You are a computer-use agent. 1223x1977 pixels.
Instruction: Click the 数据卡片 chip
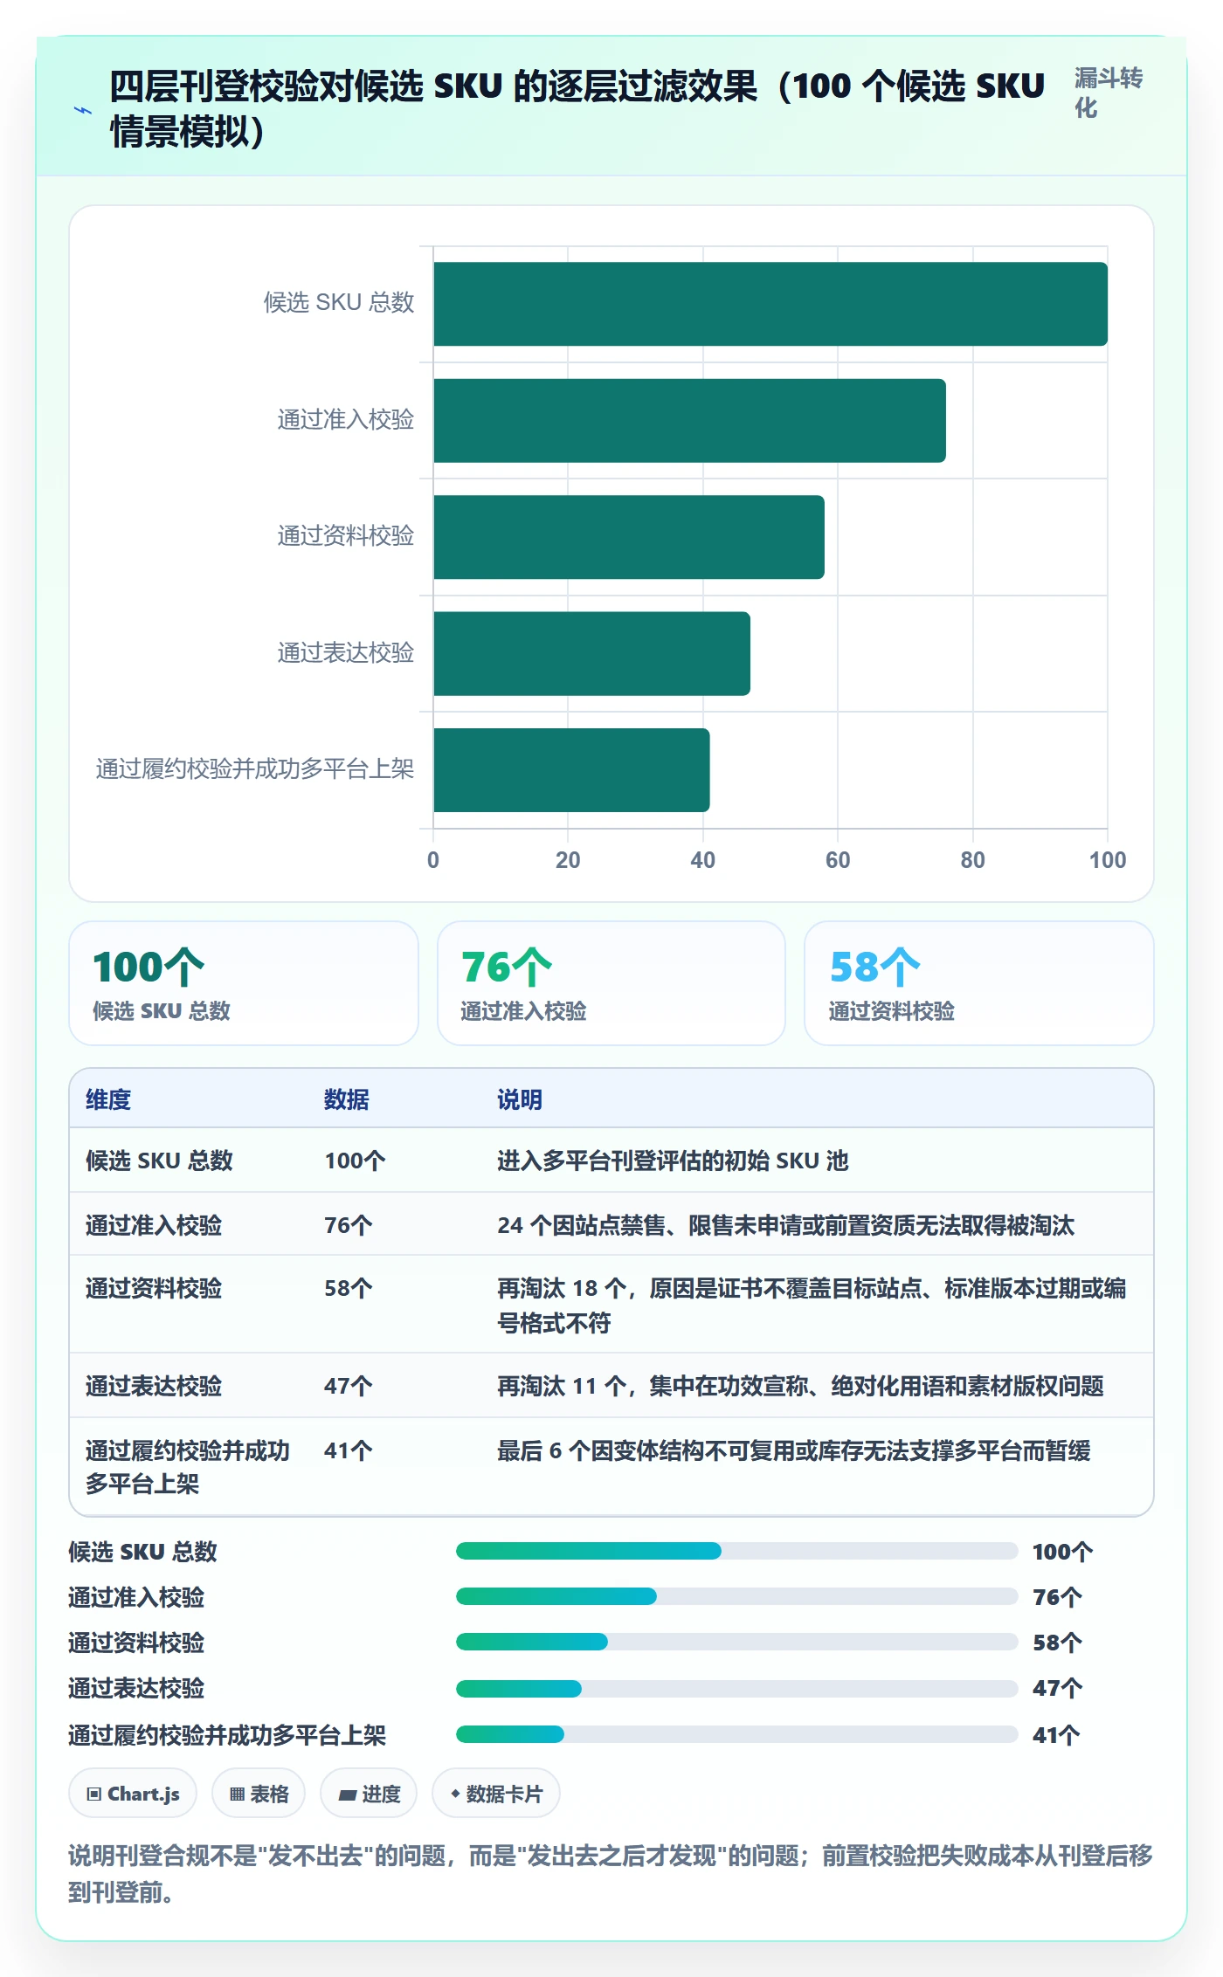[x=496, y=1794]
